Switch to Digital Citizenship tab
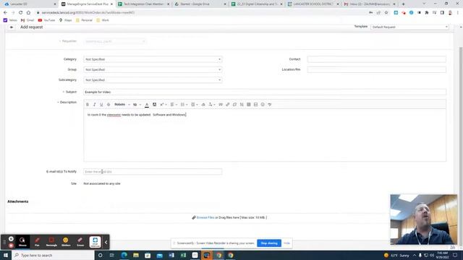The width and height of the screenshot is (463, 260). click(258, 4)
